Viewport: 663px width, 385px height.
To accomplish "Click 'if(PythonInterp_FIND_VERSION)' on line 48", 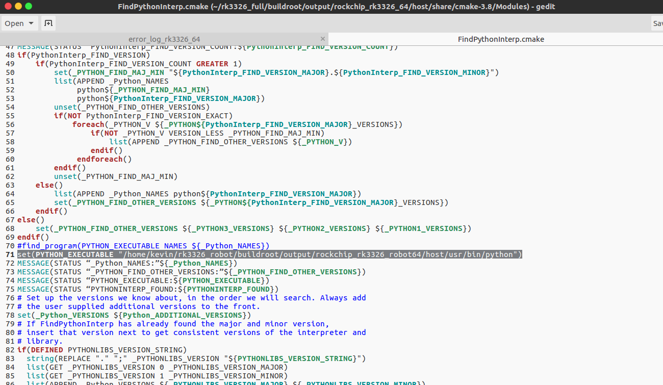I will (x=84, y=55).
